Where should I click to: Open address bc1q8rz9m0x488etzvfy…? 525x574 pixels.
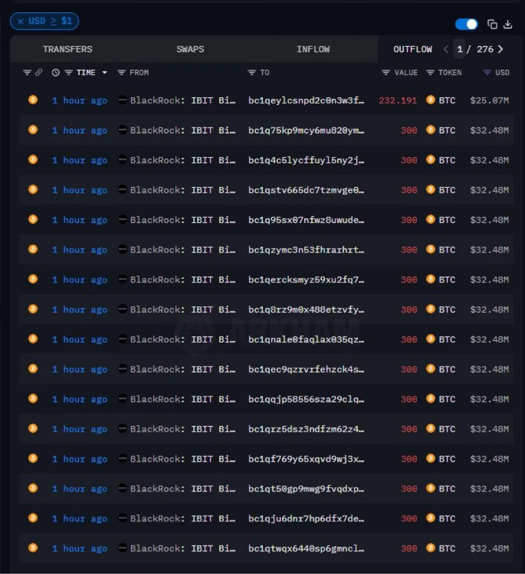click(x=306, y=309)
